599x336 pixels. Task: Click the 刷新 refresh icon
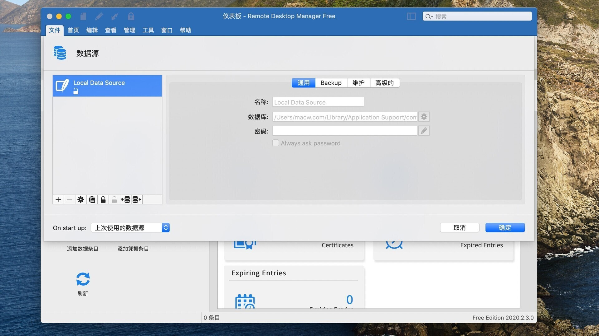83,278
